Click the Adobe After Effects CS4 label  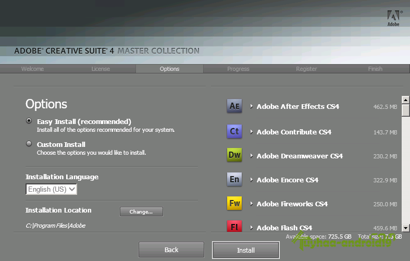[298, 106]
